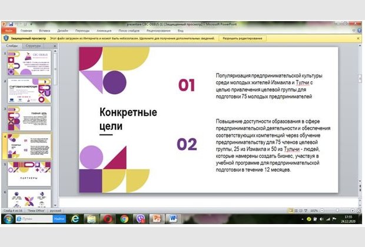Open the Вид ribbon tab
365x247 pixels.
pos(181,31)
